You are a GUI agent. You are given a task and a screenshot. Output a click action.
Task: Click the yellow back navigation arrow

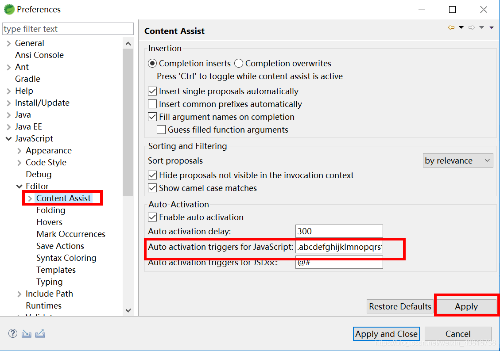click(x=451, y=27)
